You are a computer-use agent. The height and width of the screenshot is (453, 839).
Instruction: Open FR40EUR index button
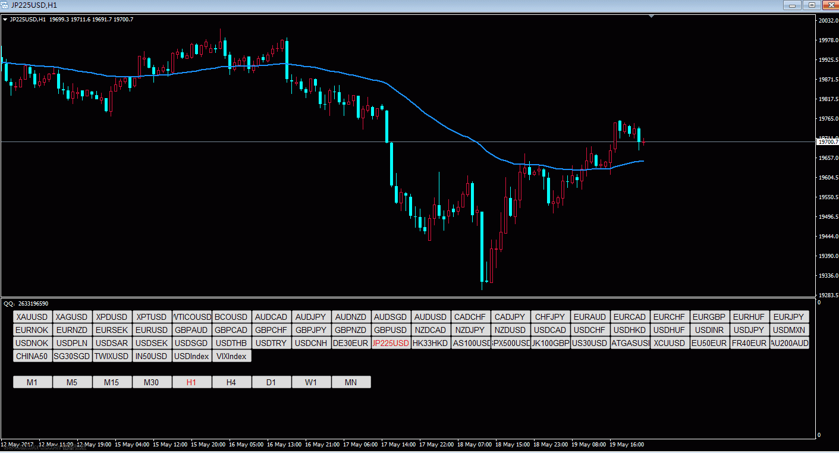[749, 343]
